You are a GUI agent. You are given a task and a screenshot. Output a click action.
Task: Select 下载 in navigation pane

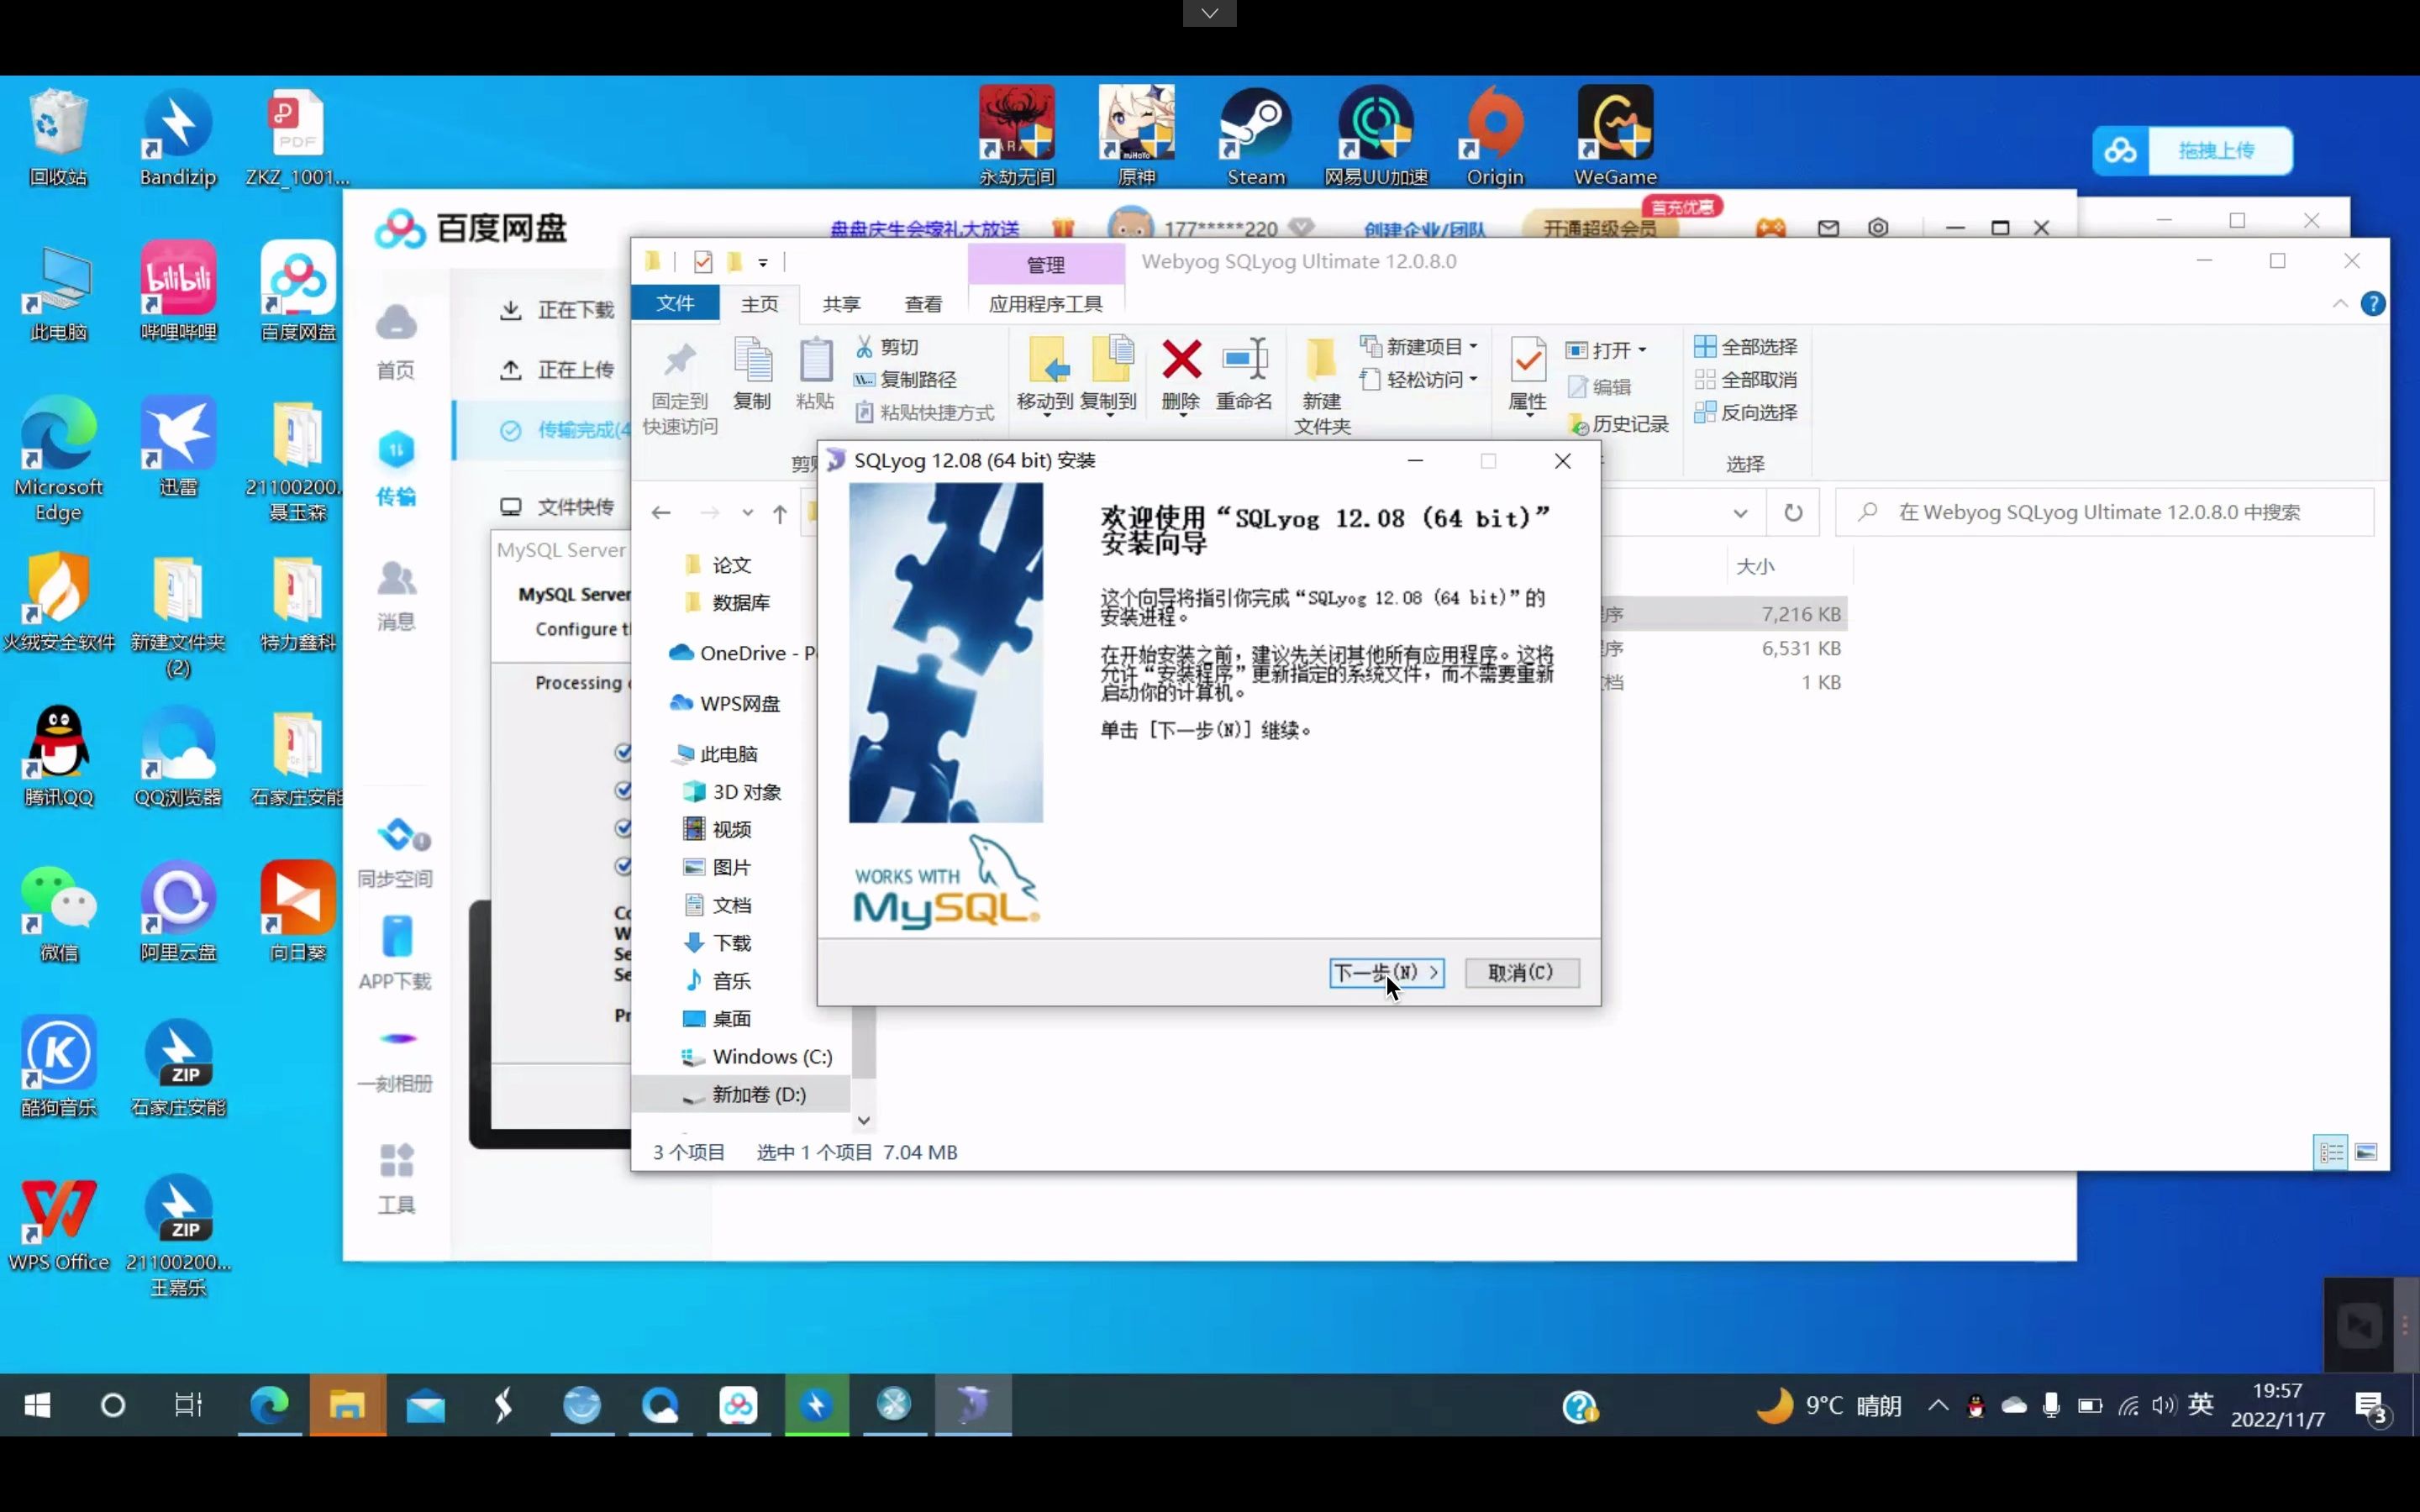pos(730,943)
